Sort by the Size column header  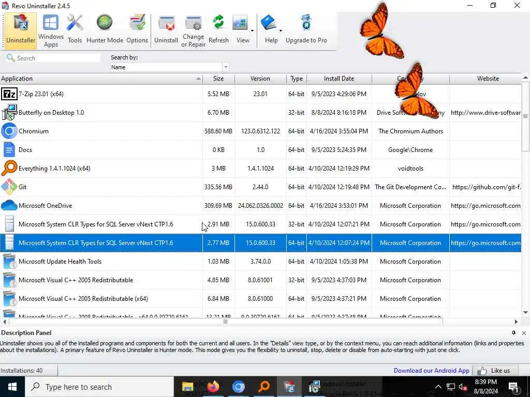[x=218, y=79]
